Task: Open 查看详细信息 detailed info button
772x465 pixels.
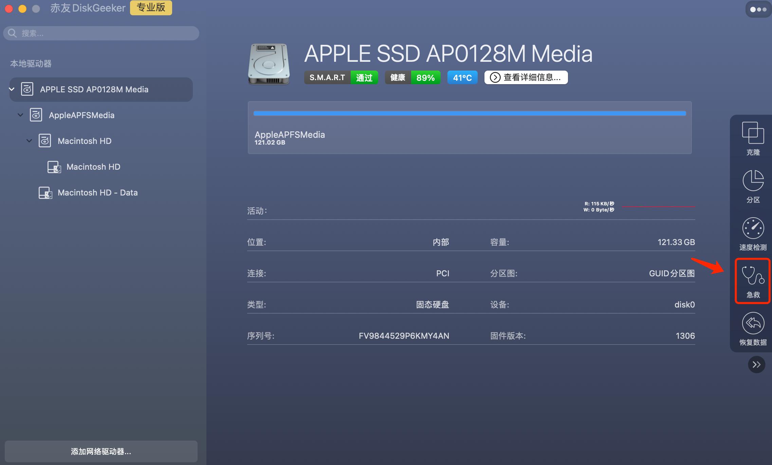Action: [x=526, y=77]
